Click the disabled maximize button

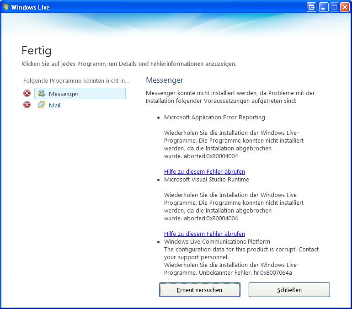(334, 7)
